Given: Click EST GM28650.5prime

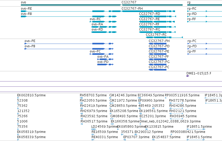Looking at the screenshot, I should pyautogui.click(x=123, y=106).
